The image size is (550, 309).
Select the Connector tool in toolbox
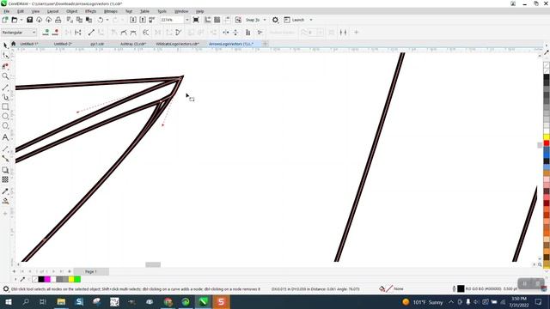click(5, 159)
